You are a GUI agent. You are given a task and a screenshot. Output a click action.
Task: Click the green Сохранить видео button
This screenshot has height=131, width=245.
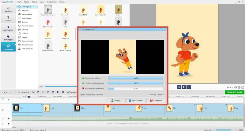click(x=234, y=92)
